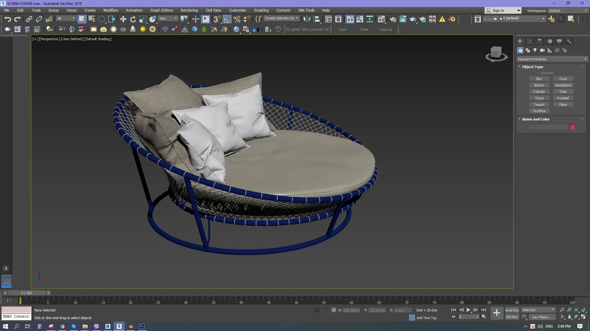Image resolution: width=590 pixels, height=331 pixels.
Task: Toggle Selection Lock padlock icon
Action: tap(325, 310)
